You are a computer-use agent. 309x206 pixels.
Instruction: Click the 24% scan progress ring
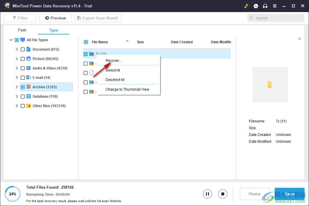click(x=13, y=194)
